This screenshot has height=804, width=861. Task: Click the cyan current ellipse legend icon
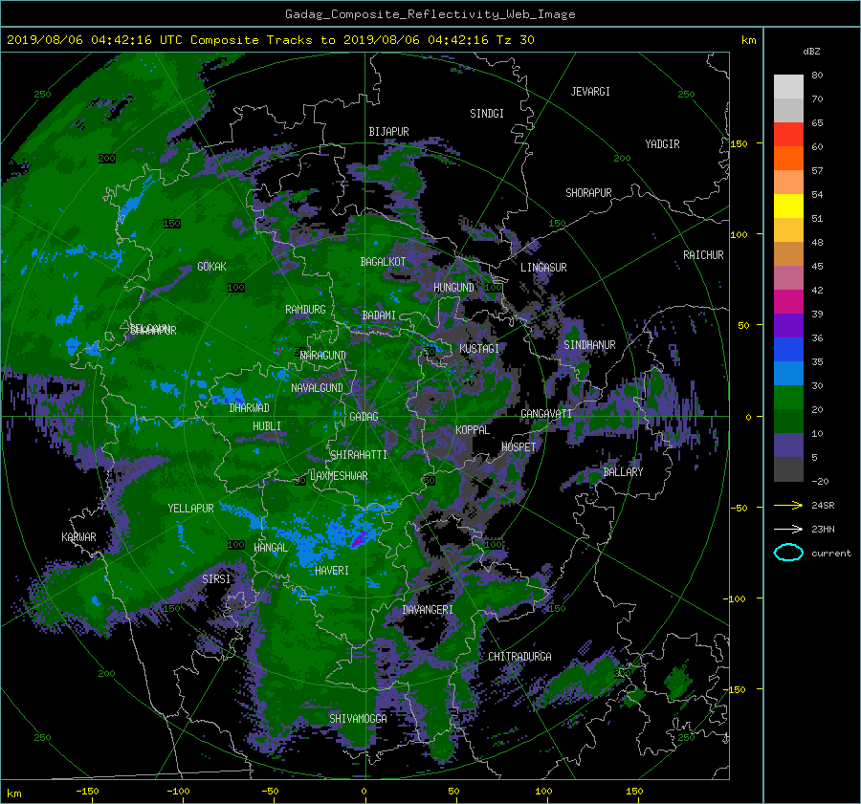point(788,553)
